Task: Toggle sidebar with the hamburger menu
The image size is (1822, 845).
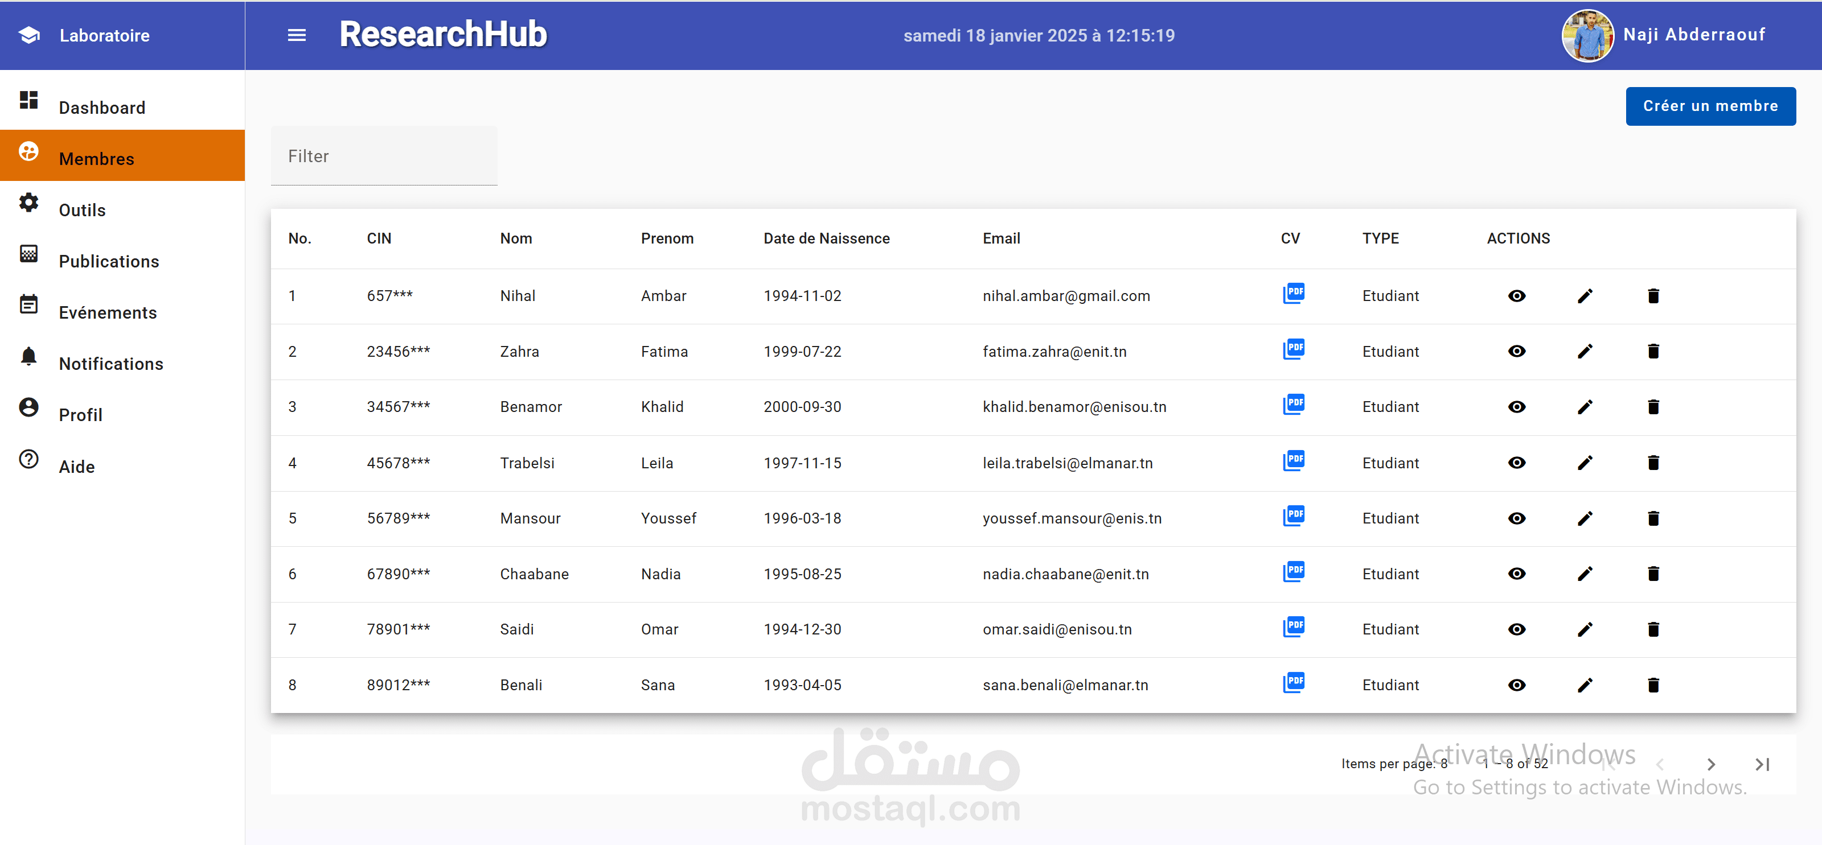Action: click(296, 35)
